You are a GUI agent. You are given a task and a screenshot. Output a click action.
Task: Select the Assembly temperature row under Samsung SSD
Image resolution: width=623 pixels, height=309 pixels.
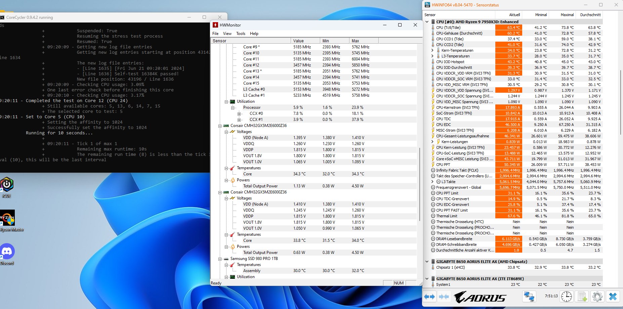coord(314,271)
